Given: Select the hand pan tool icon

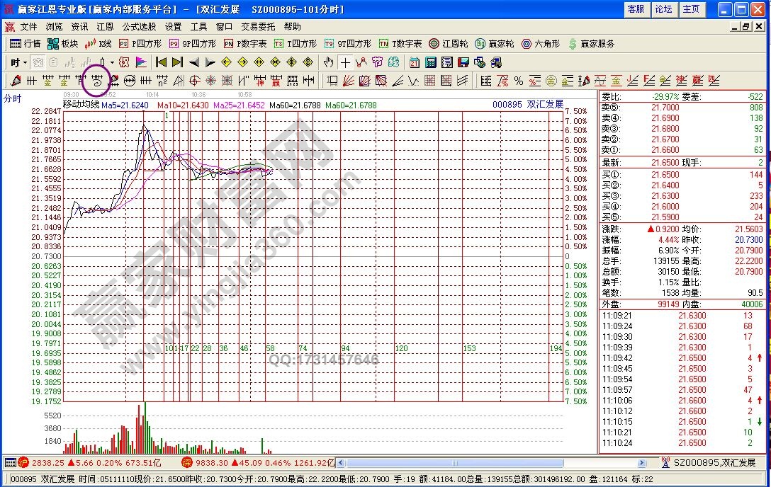Looking at the screenshot, I should pos(329,62).
